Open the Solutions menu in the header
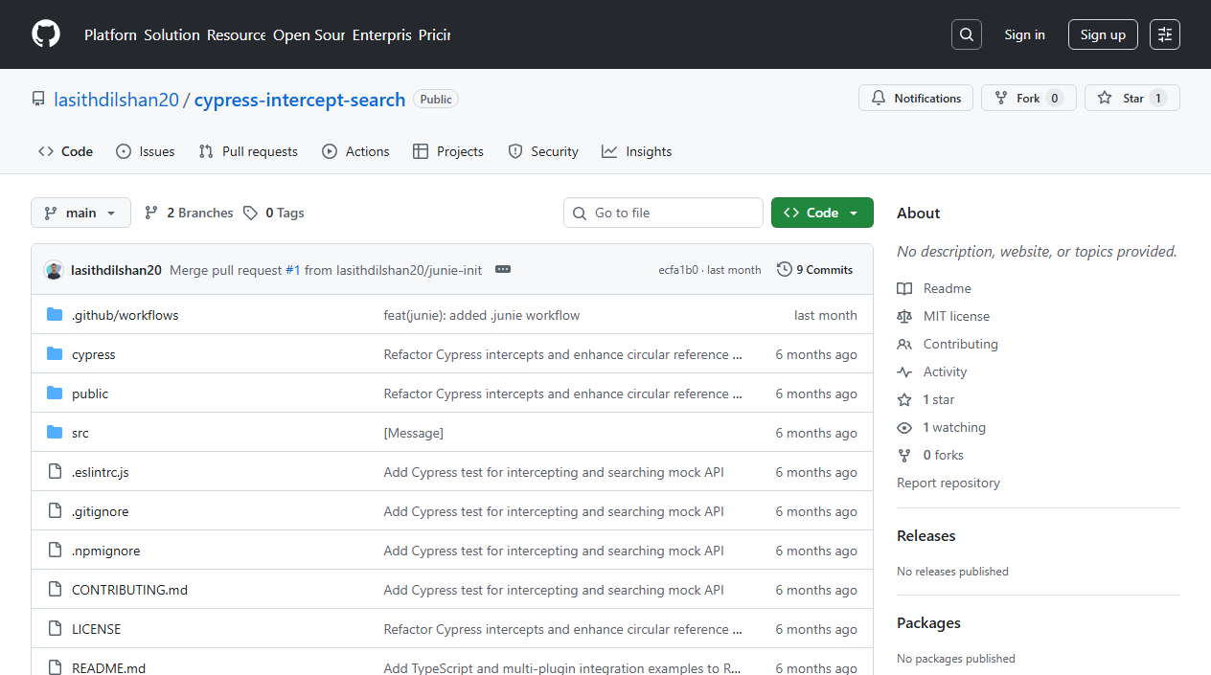This screenshot has width=1211, height=675. click(172, 34)
